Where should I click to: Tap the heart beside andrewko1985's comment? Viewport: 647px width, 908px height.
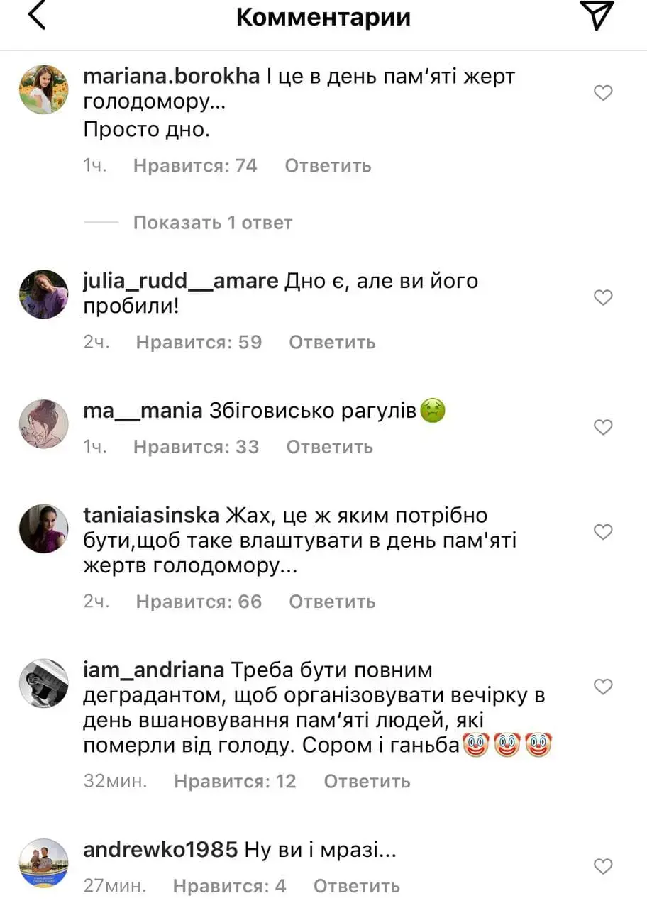[602, 866]
